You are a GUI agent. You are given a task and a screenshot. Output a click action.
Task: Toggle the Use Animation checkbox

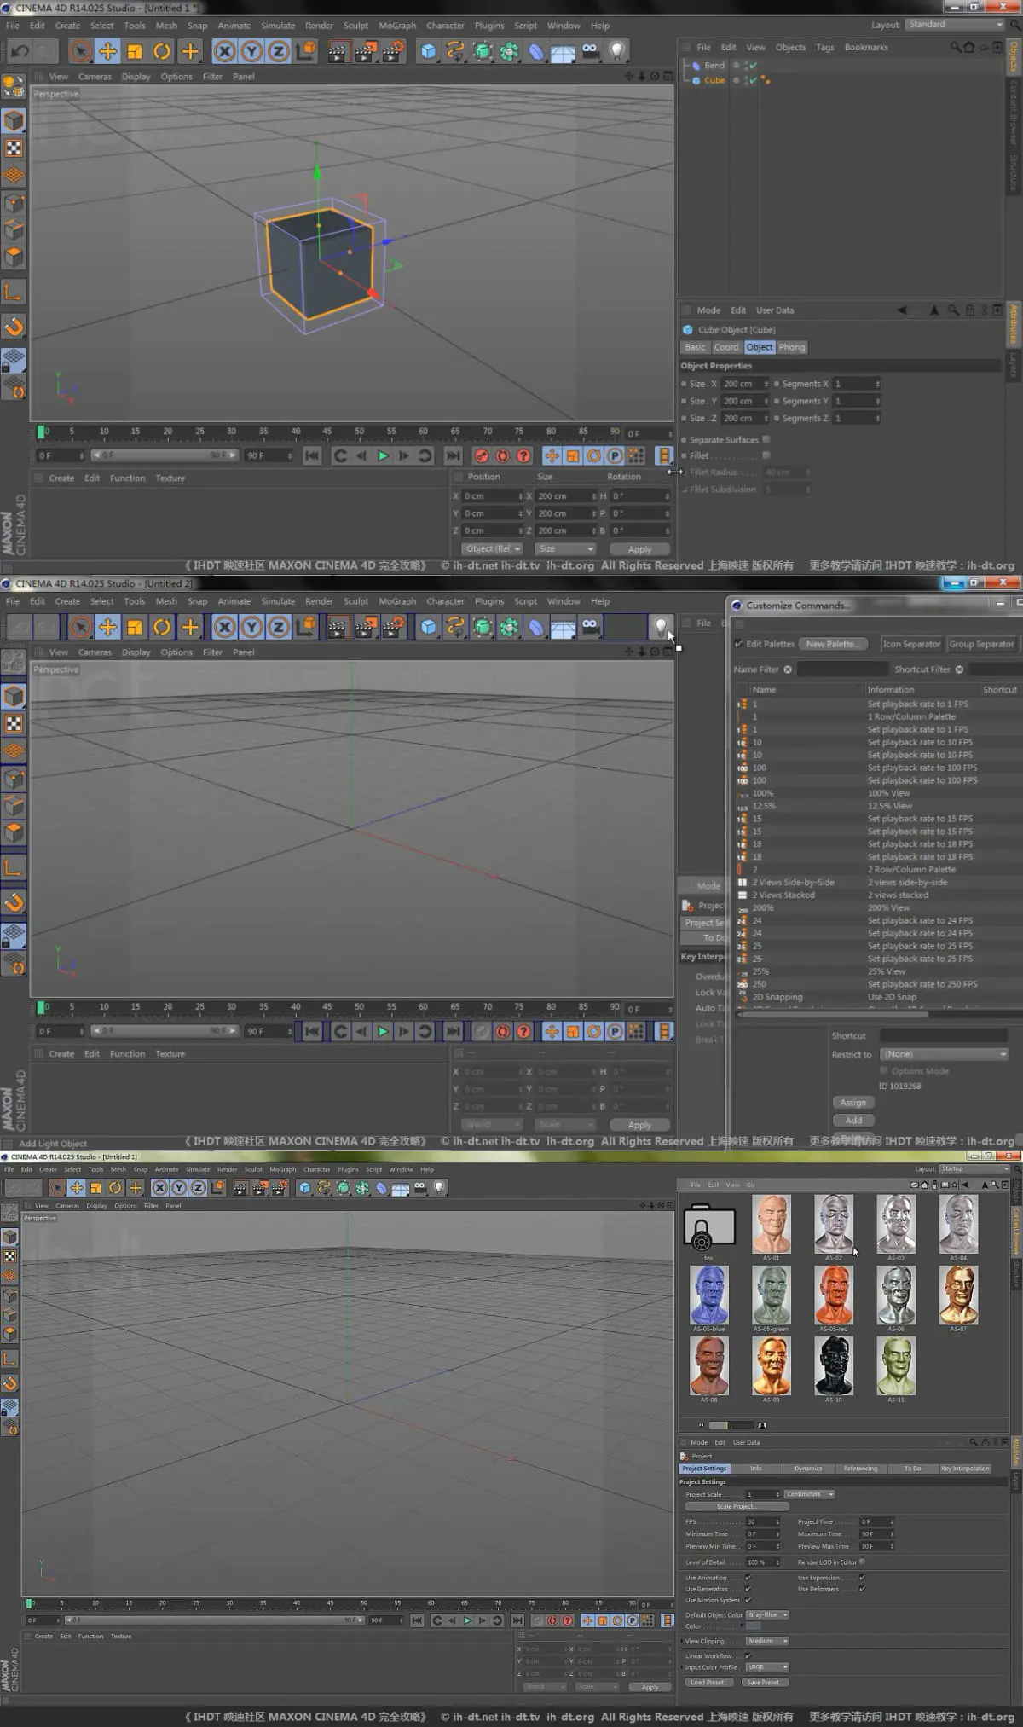click(748, 1578)
